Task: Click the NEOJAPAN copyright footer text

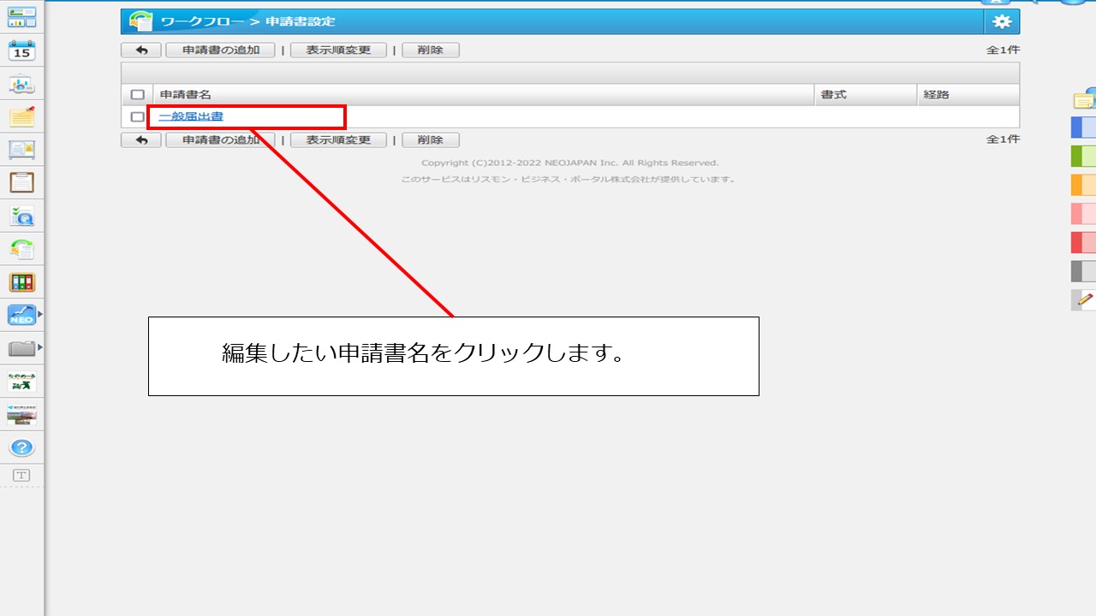Action: [x=570, y=163]
